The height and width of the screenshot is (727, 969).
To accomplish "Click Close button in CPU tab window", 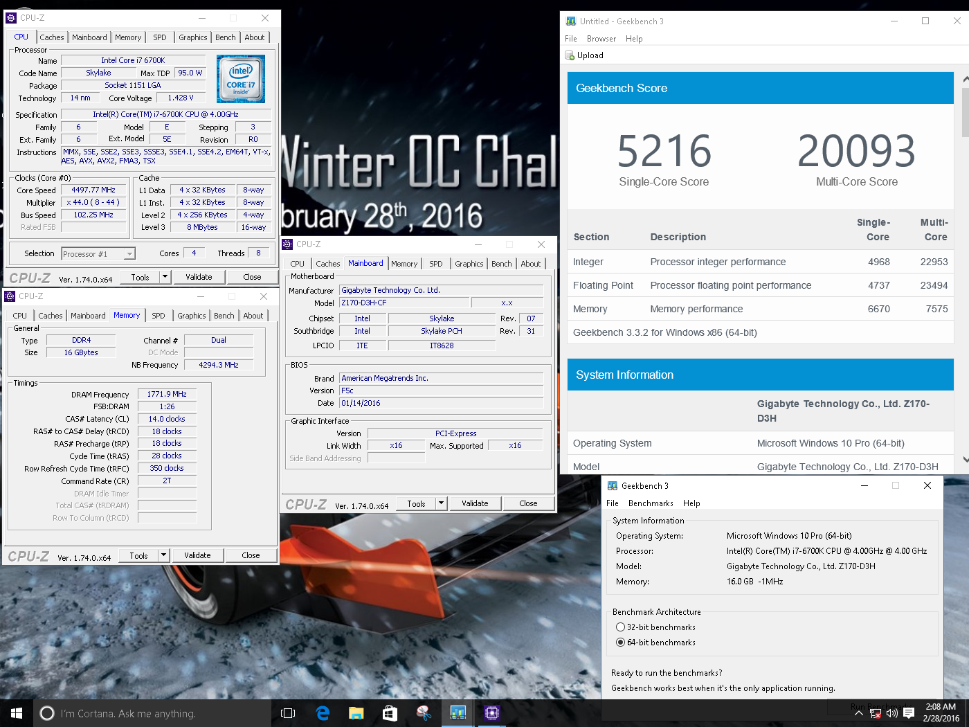I will [252, 277].
